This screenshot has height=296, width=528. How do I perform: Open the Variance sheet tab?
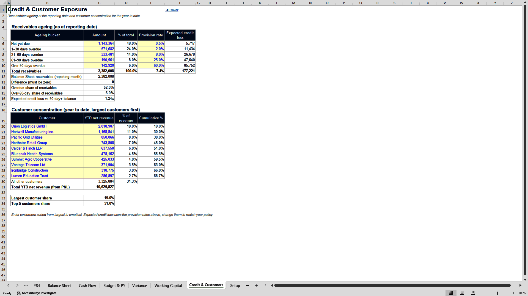pyautogui.click(x=139, y=286)
